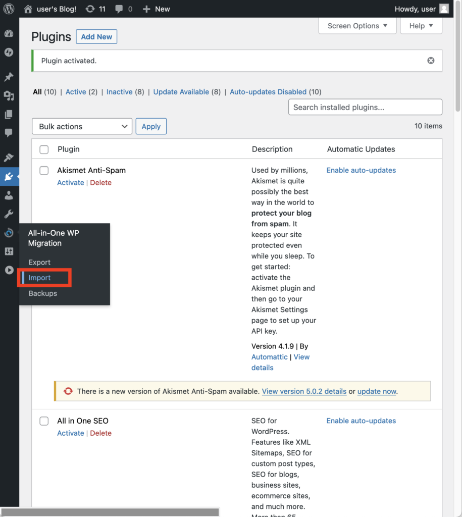Viewport: 462px width, 517px height.
Task: Click the user avatar beside Howdy, user
Action: (444, 9)
